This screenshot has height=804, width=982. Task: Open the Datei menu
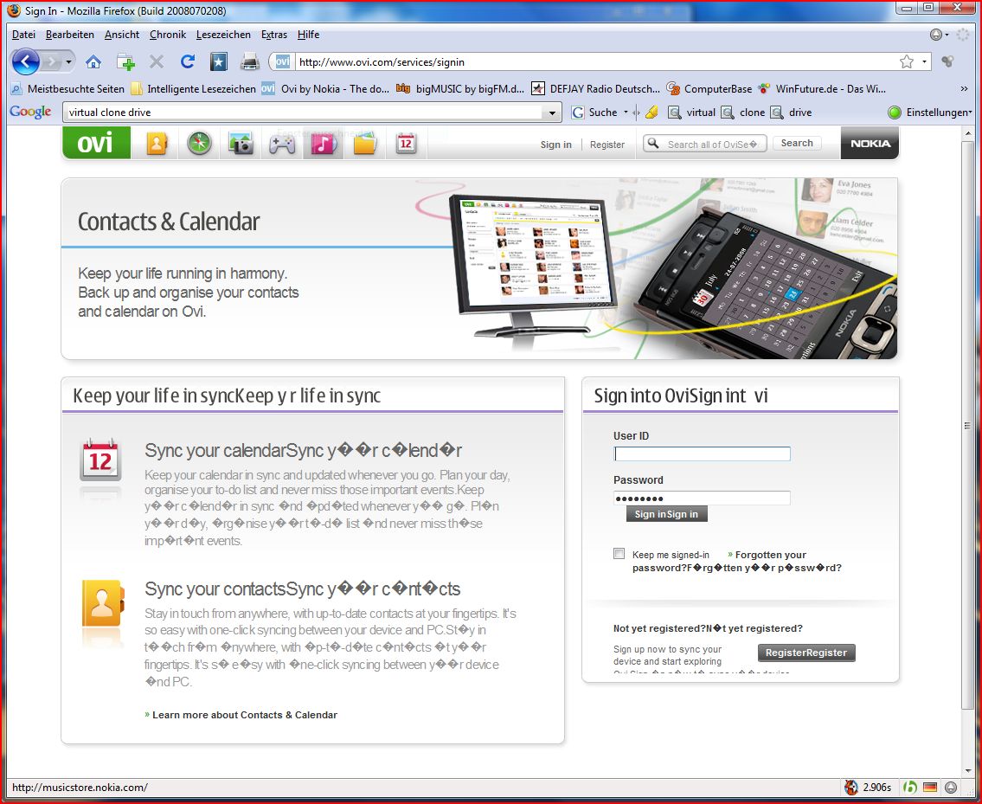tap(24, 35)
